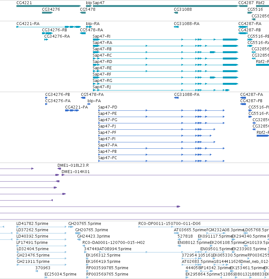Click the CG4221 gene label
Viewport: 269px width, 279px height.
[x=24, y=3]
